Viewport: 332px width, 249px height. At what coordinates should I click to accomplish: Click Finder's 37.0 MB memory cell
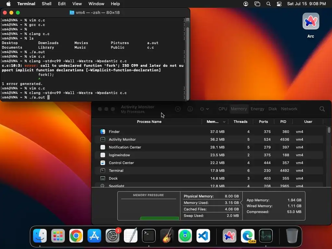[x=217, y=132]
